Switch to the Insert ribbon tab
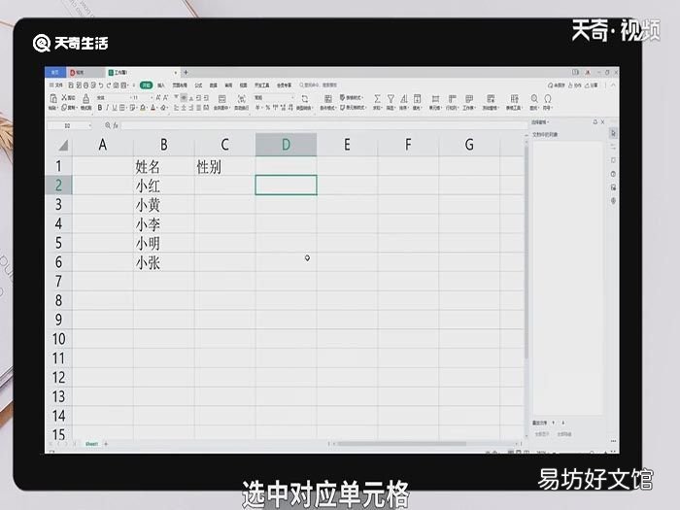680x510 pixels. click(161, 85)
